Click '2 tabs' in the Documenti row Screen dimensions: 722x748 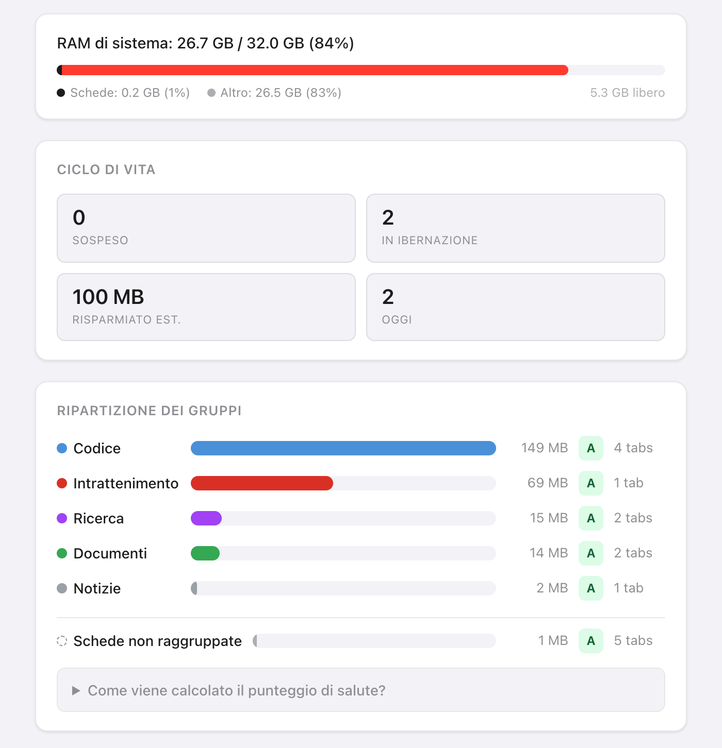click(x=633, y=553)
